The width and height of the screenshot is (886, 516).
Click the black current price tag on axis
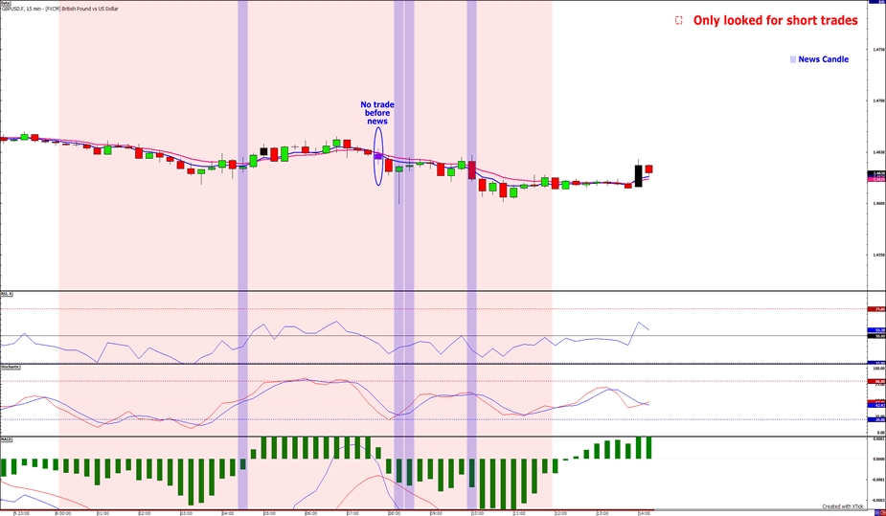(878, 172)
